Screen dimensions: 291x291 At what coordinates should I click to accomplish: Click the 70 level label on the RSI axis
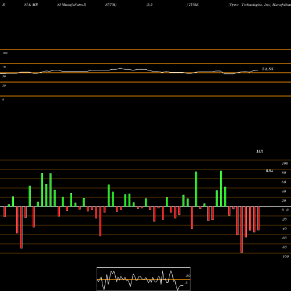pos(4,67)
